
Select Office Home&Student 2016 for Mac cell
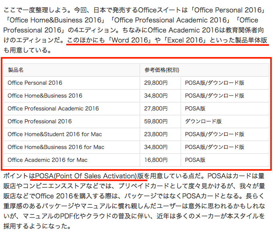[72, 134]
